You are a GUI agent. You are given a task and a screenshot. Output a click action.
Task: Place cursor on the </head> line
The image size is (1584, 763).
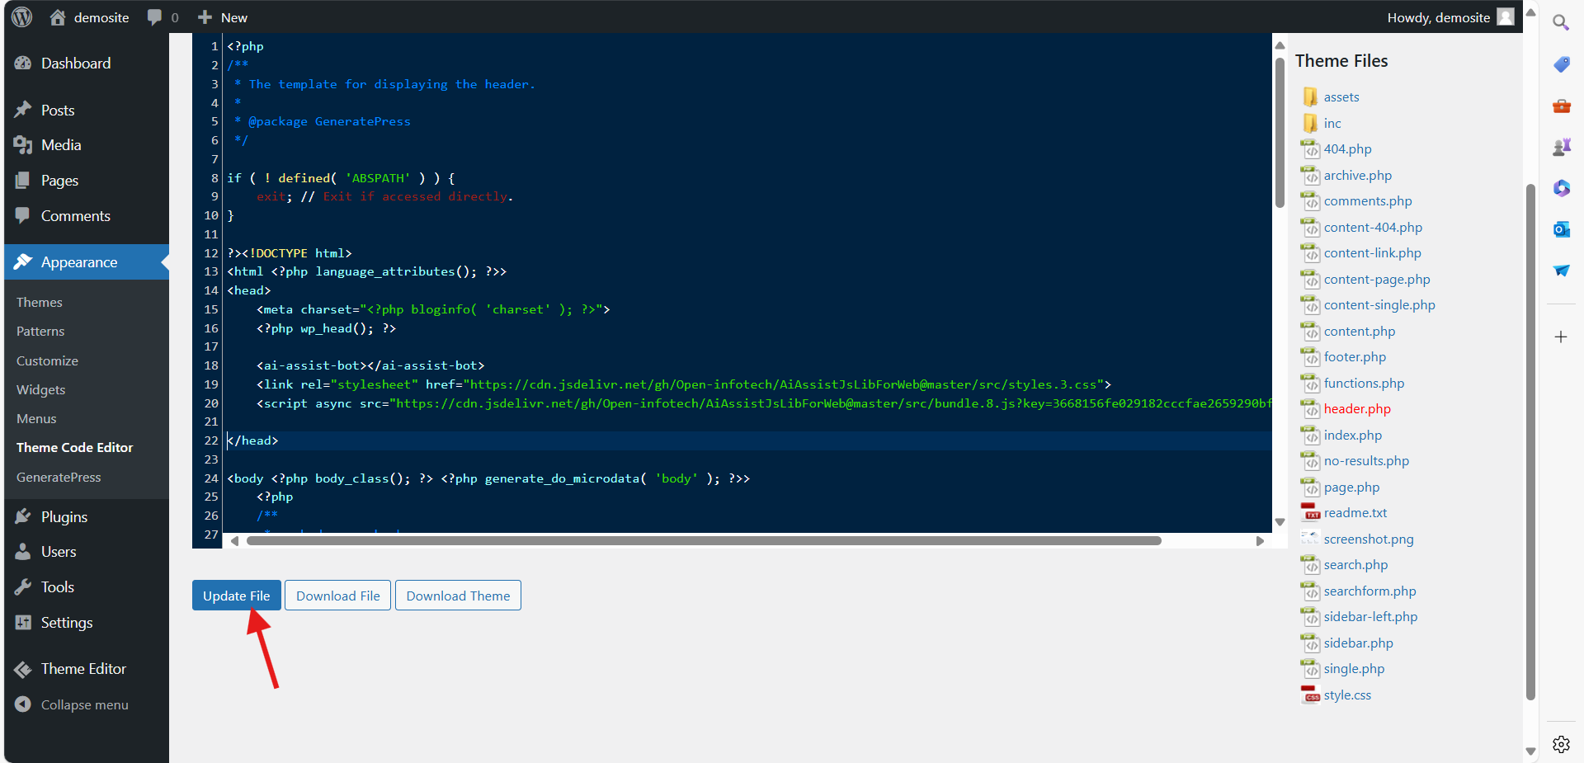[x=748, y=440]
